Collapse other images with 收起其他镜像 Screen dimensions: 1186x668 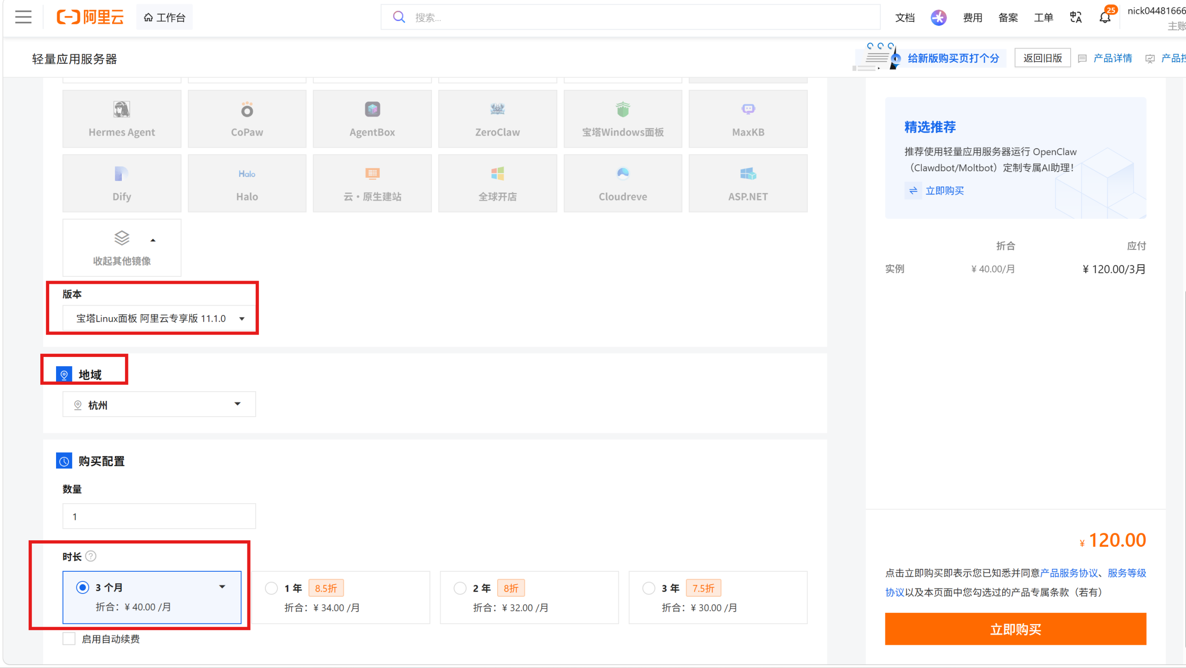pos(122,248)
